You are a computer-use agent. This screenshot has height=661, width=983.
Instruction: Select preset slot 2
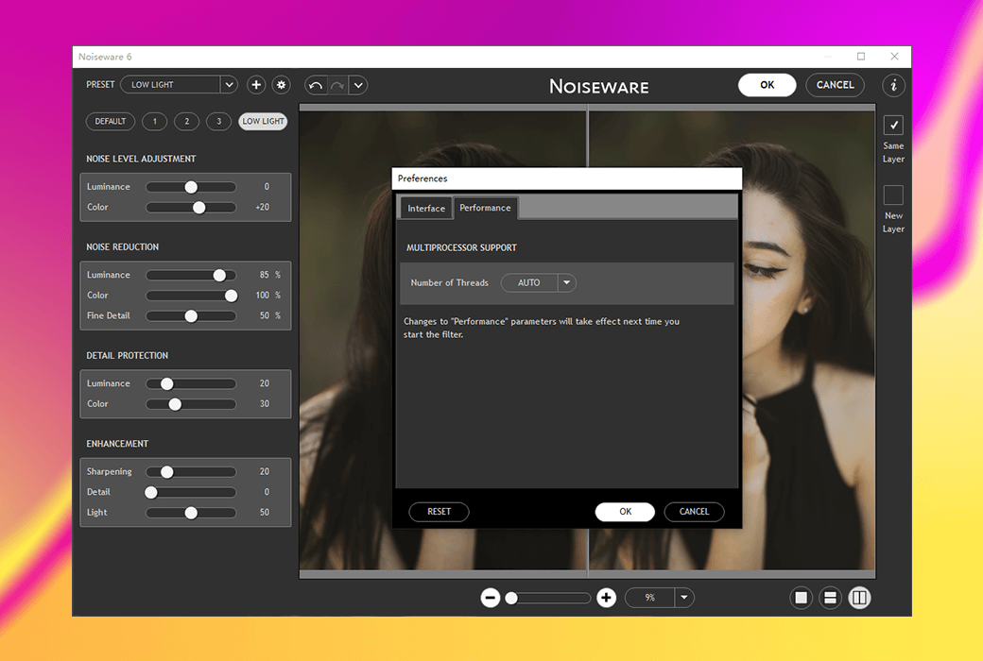187,121
